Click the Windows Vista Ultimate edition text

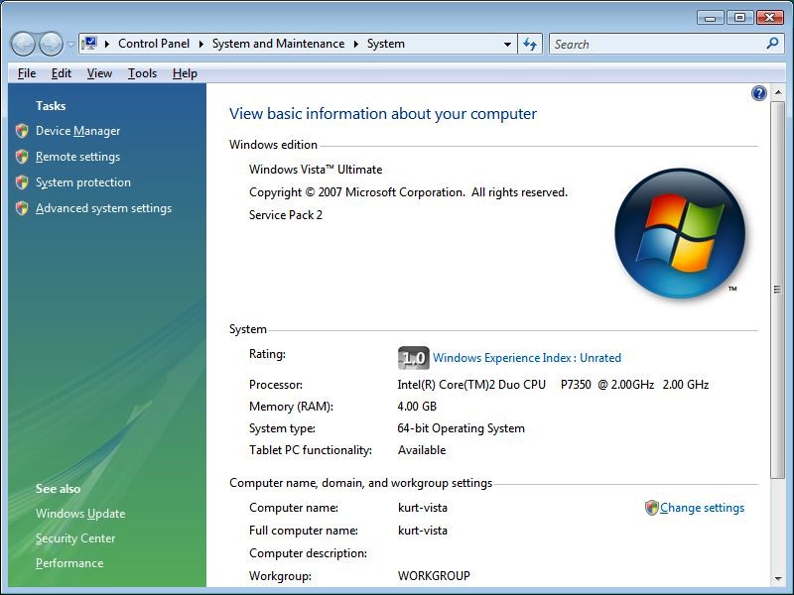click(x=316, y=170)
